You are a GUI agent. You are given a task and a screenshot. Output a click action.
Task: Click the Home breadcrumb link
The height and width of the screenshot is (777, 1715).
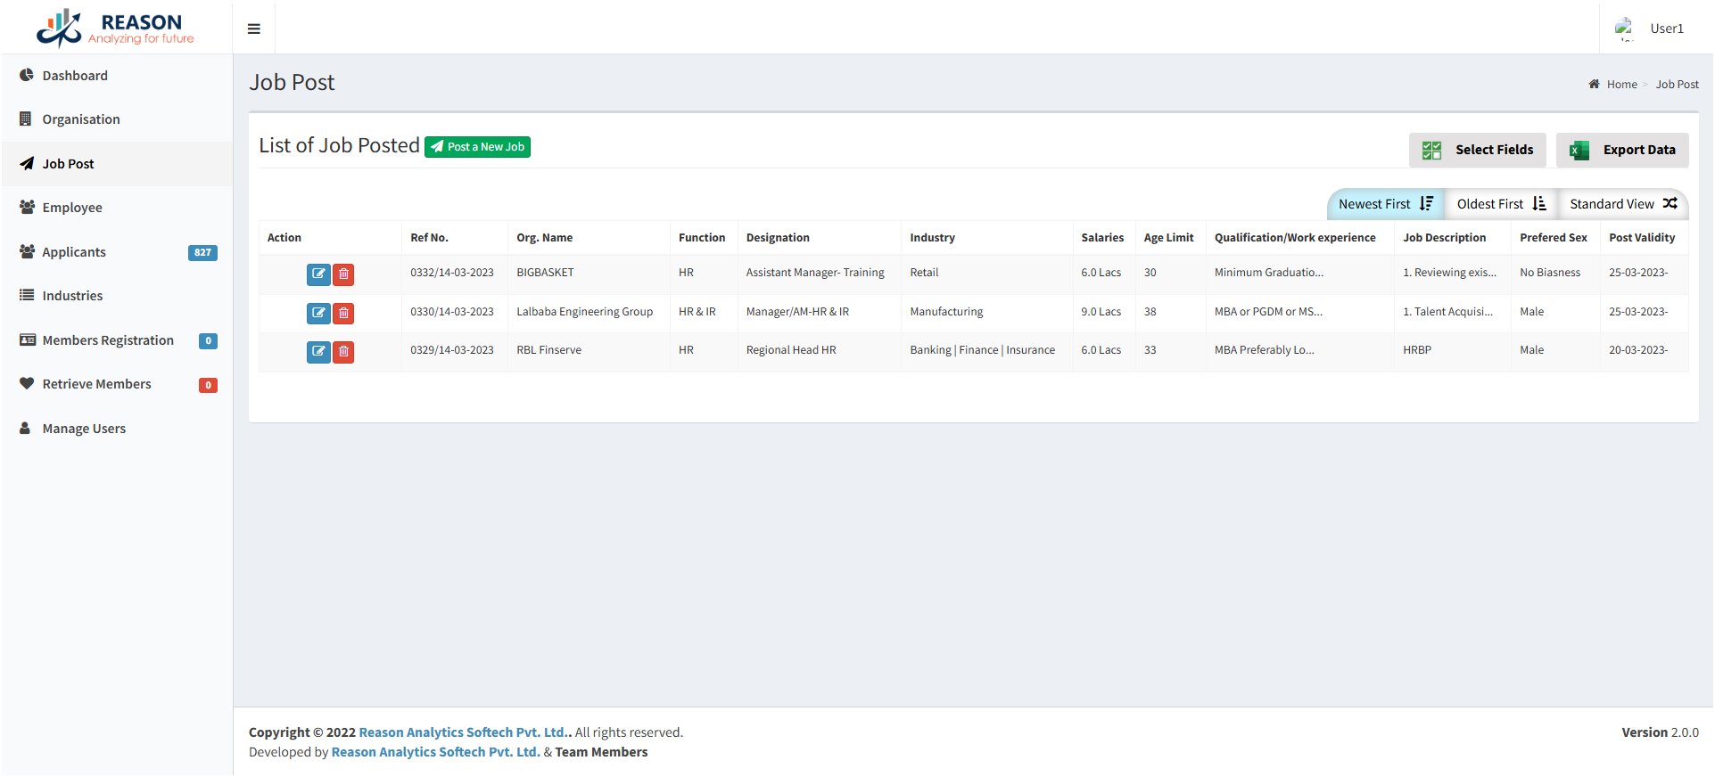[1621, 85]
